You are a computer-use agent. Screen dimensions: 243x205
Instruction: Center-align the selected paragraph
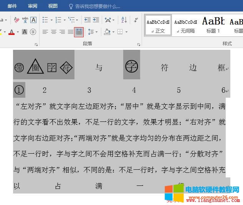54,32
